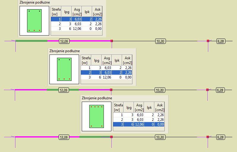This screenshot has height=152, width=237.
Task: Click highlighted 0,00 cell in bottom table
Action: pos(159,124)
